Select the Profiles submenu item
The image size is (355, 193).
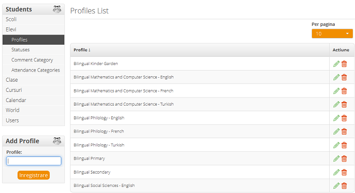click(x=33, y=40)
